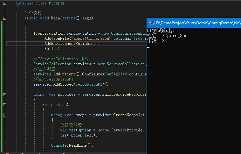Click the Main method name
Screen dimensions: 241x154
coord(56,18)
